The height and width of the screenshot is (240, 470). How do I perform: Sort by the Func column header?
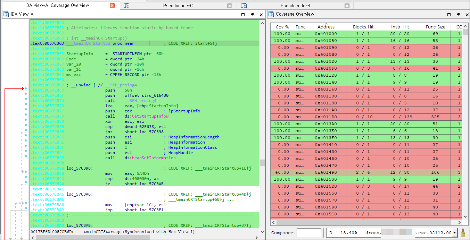[x=300, y=27]
